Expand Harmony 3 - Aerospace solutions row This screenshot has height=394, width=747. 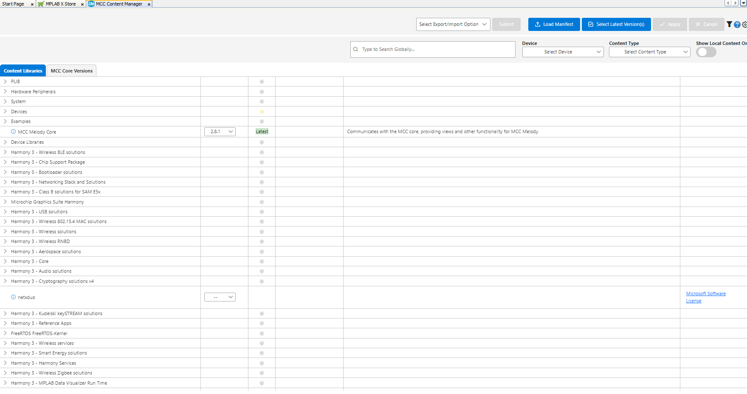5,251
